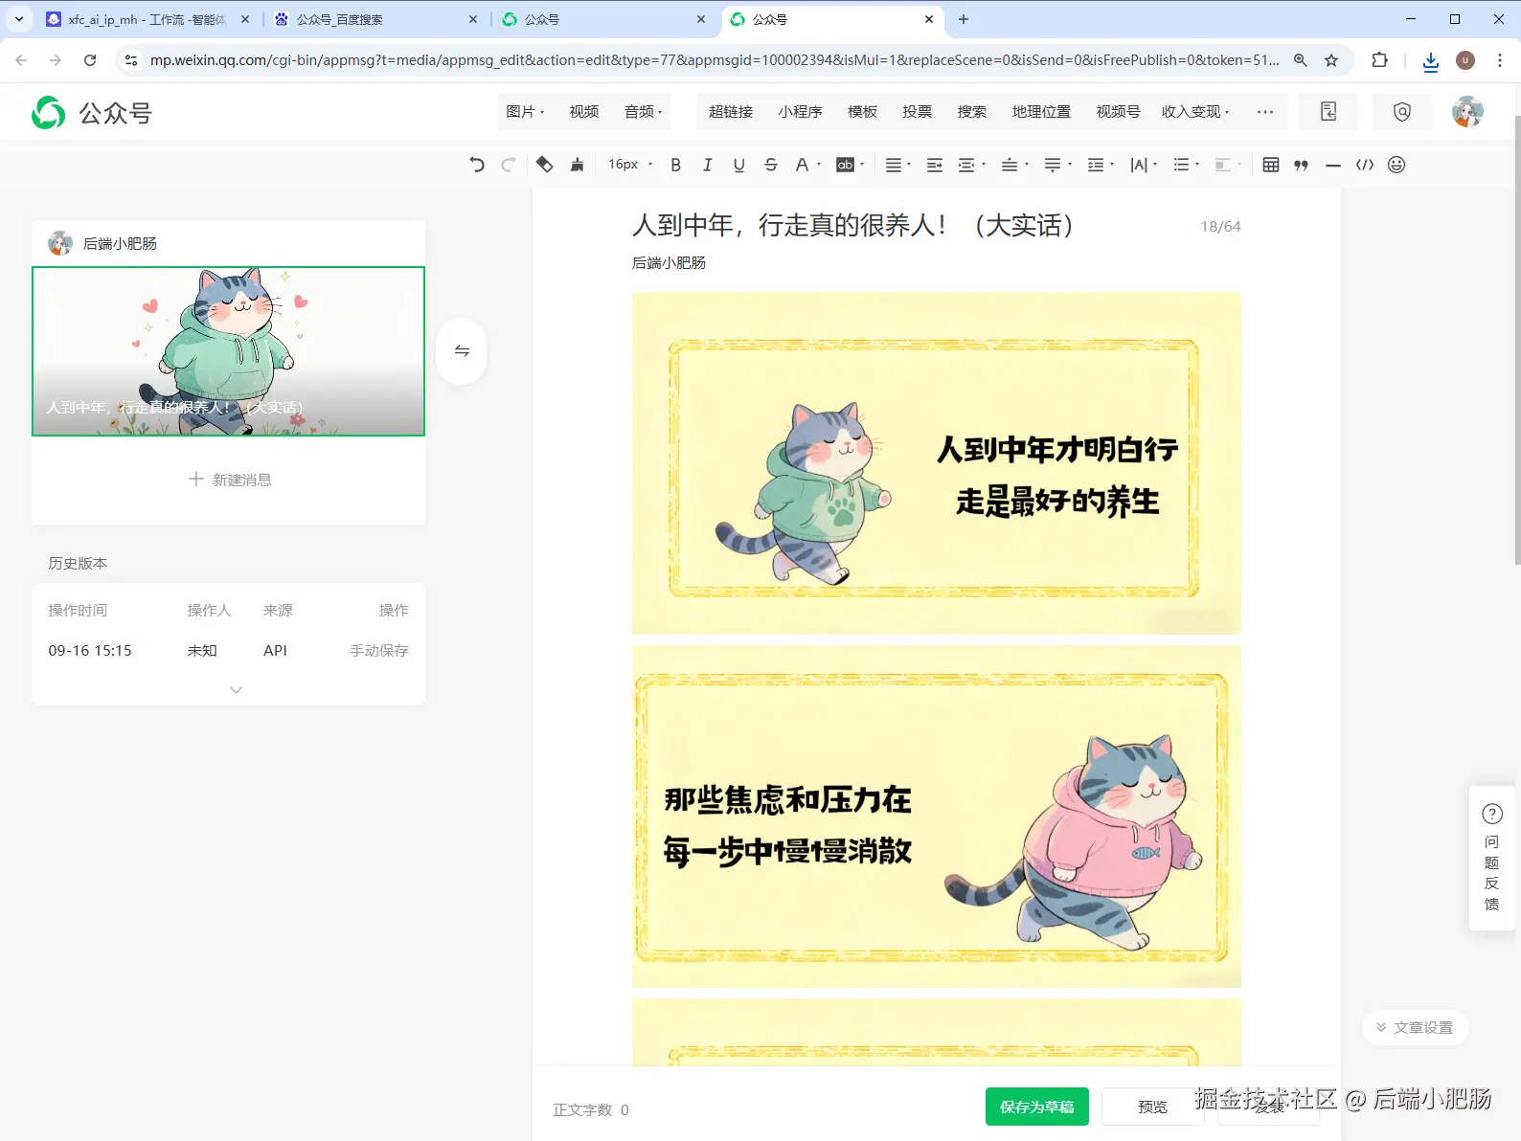The height and width of the screenshot is (1141, 1521).
Task: Toggle italic formatting
Action: 708,165
